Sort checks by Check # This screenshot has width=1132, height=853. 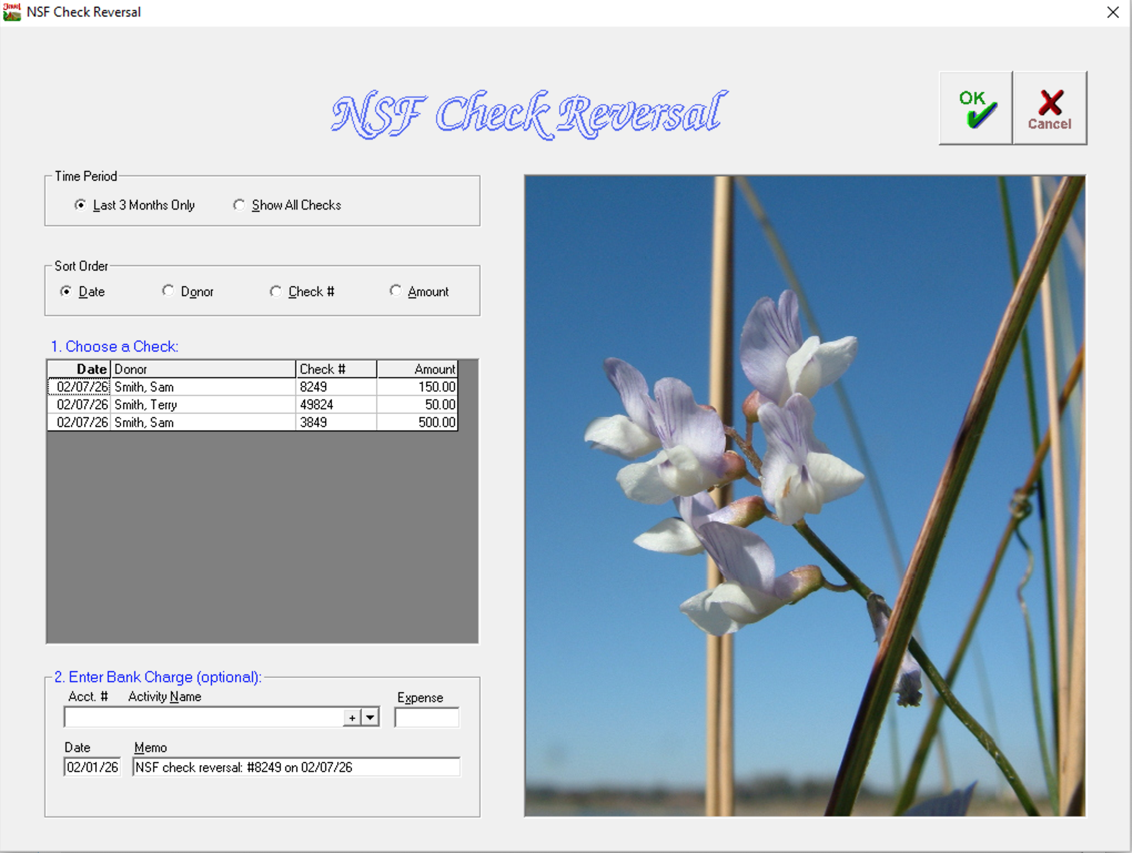pyautogui.click(x=276, y=291)
